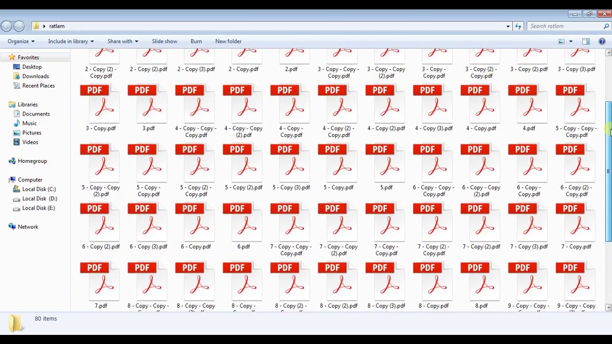Screen dimensions: 612x344
Task: Open Local Disk (E:)
Action: (38, 208)
